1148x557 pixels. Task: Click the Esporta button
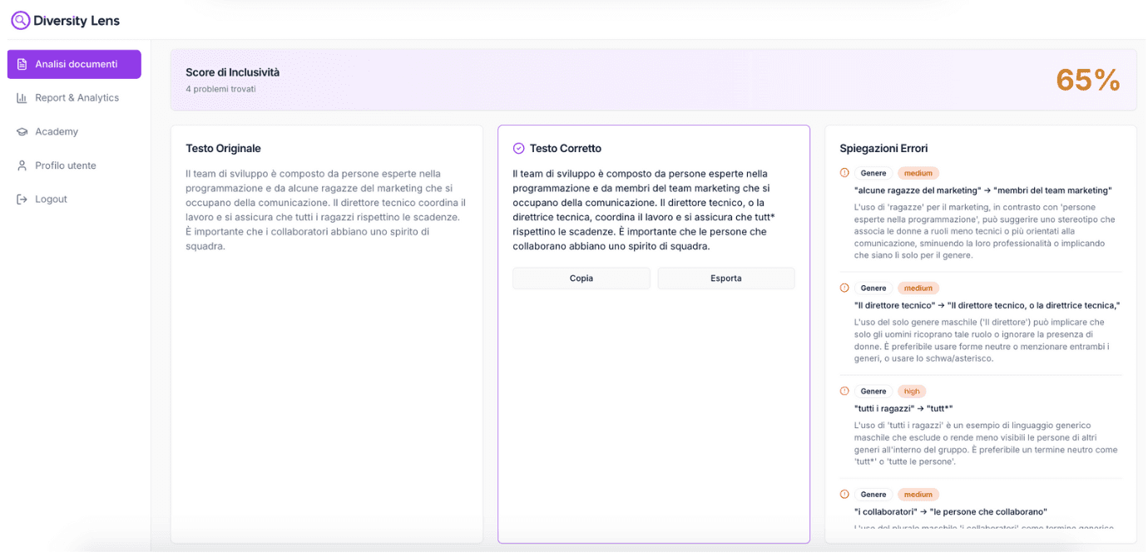[726, 278]
